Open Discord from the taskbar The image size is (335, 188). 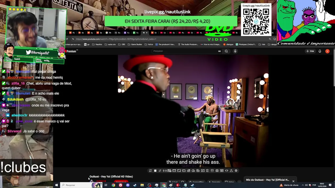coord(127,185)
